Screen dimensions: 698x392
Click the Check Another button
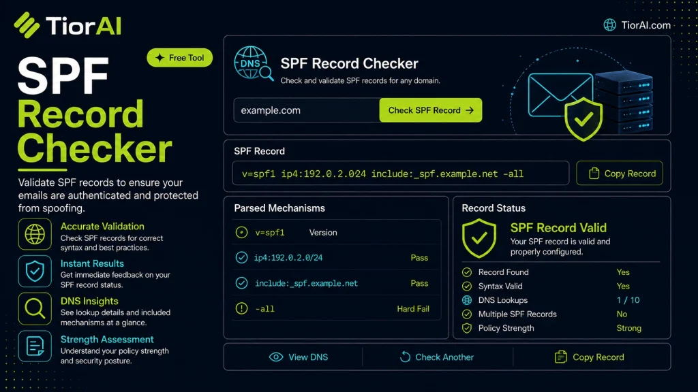click(437, 357)
